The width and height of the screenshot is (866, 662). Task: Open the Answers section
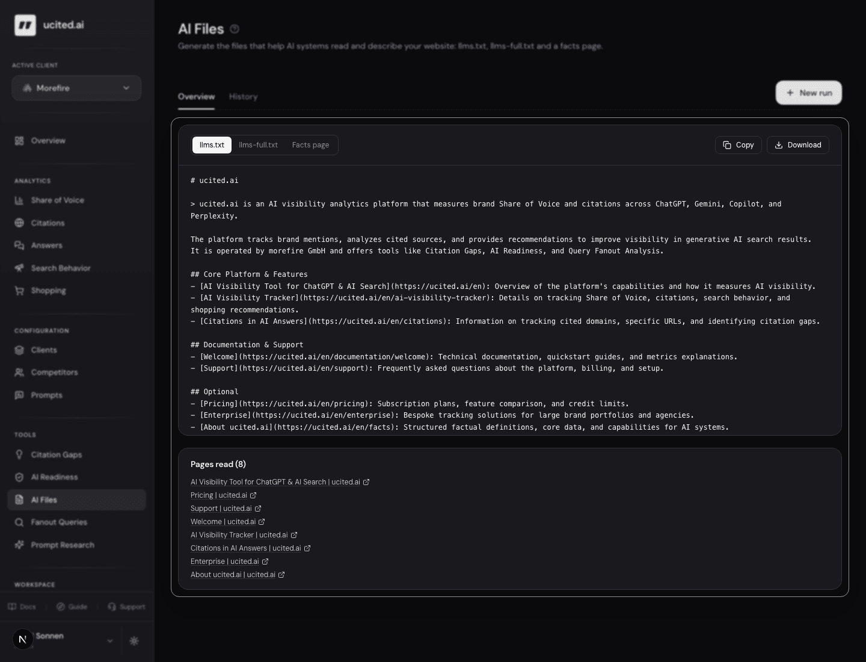76,246
